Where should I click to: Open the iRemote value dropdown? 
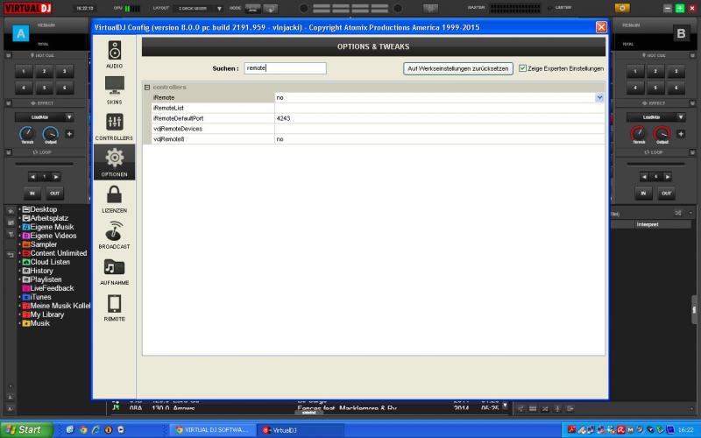[x=599, y=97]
